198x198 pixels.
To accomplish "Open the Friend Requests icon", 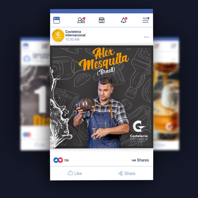I will [x=81, y=20].
